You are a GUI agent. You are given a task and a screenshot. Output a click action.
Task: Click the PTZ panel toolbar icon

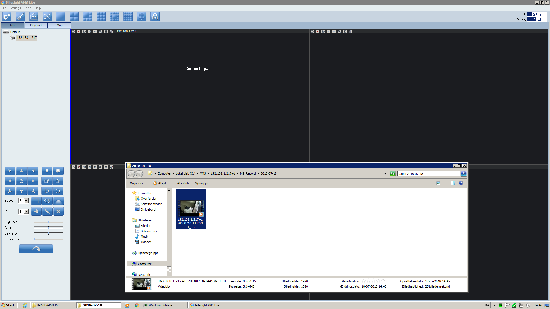tap(34, 17)
